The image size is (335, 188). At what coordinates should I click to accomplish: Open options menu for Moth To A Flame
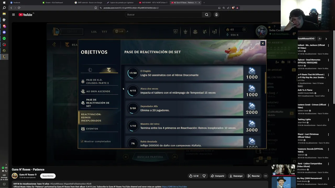(329, 90)
